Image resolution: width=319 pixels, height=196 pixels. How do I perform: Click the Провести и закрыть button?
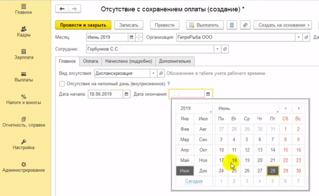pos(83,25)
